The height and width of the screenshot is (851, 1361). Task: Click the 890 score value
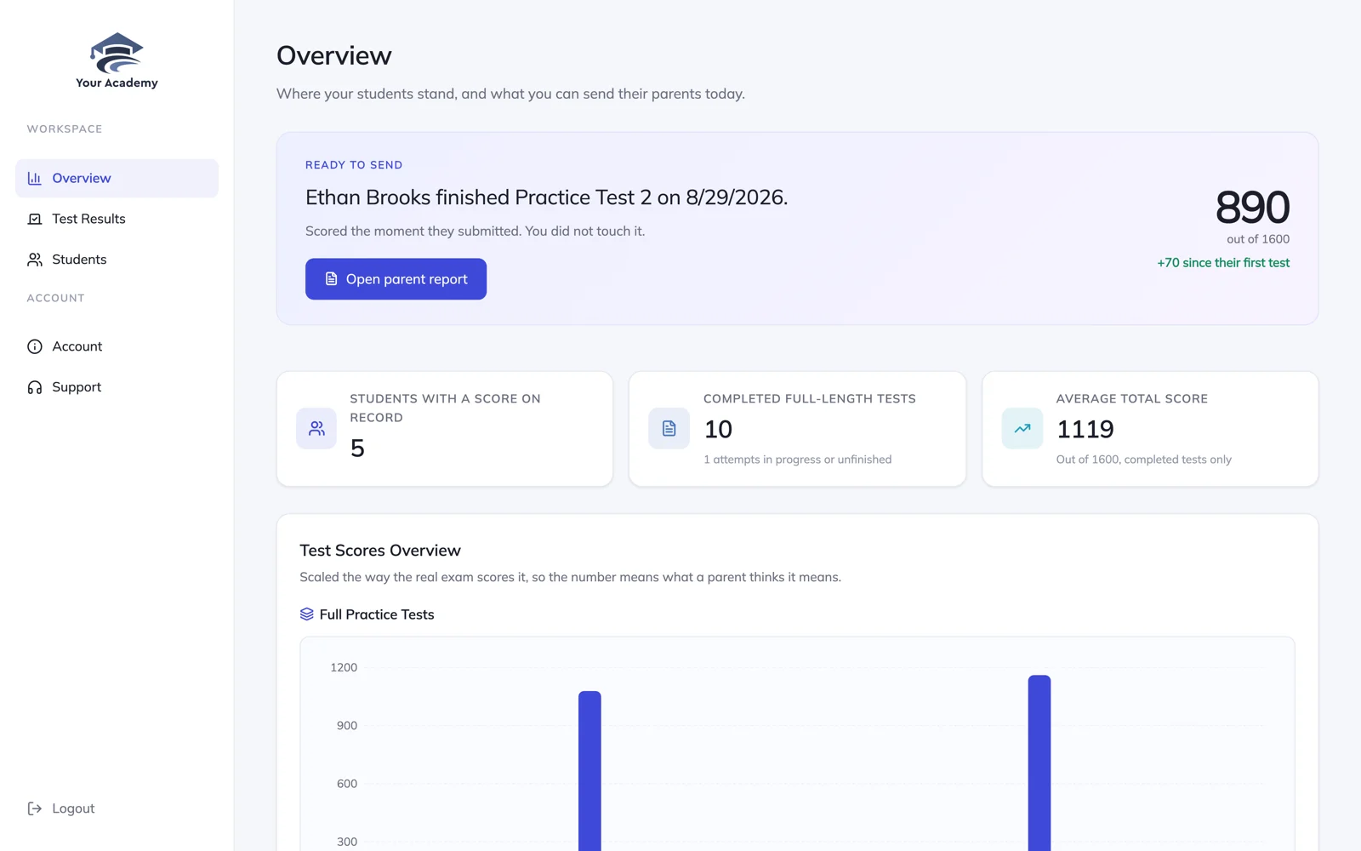1252,207
